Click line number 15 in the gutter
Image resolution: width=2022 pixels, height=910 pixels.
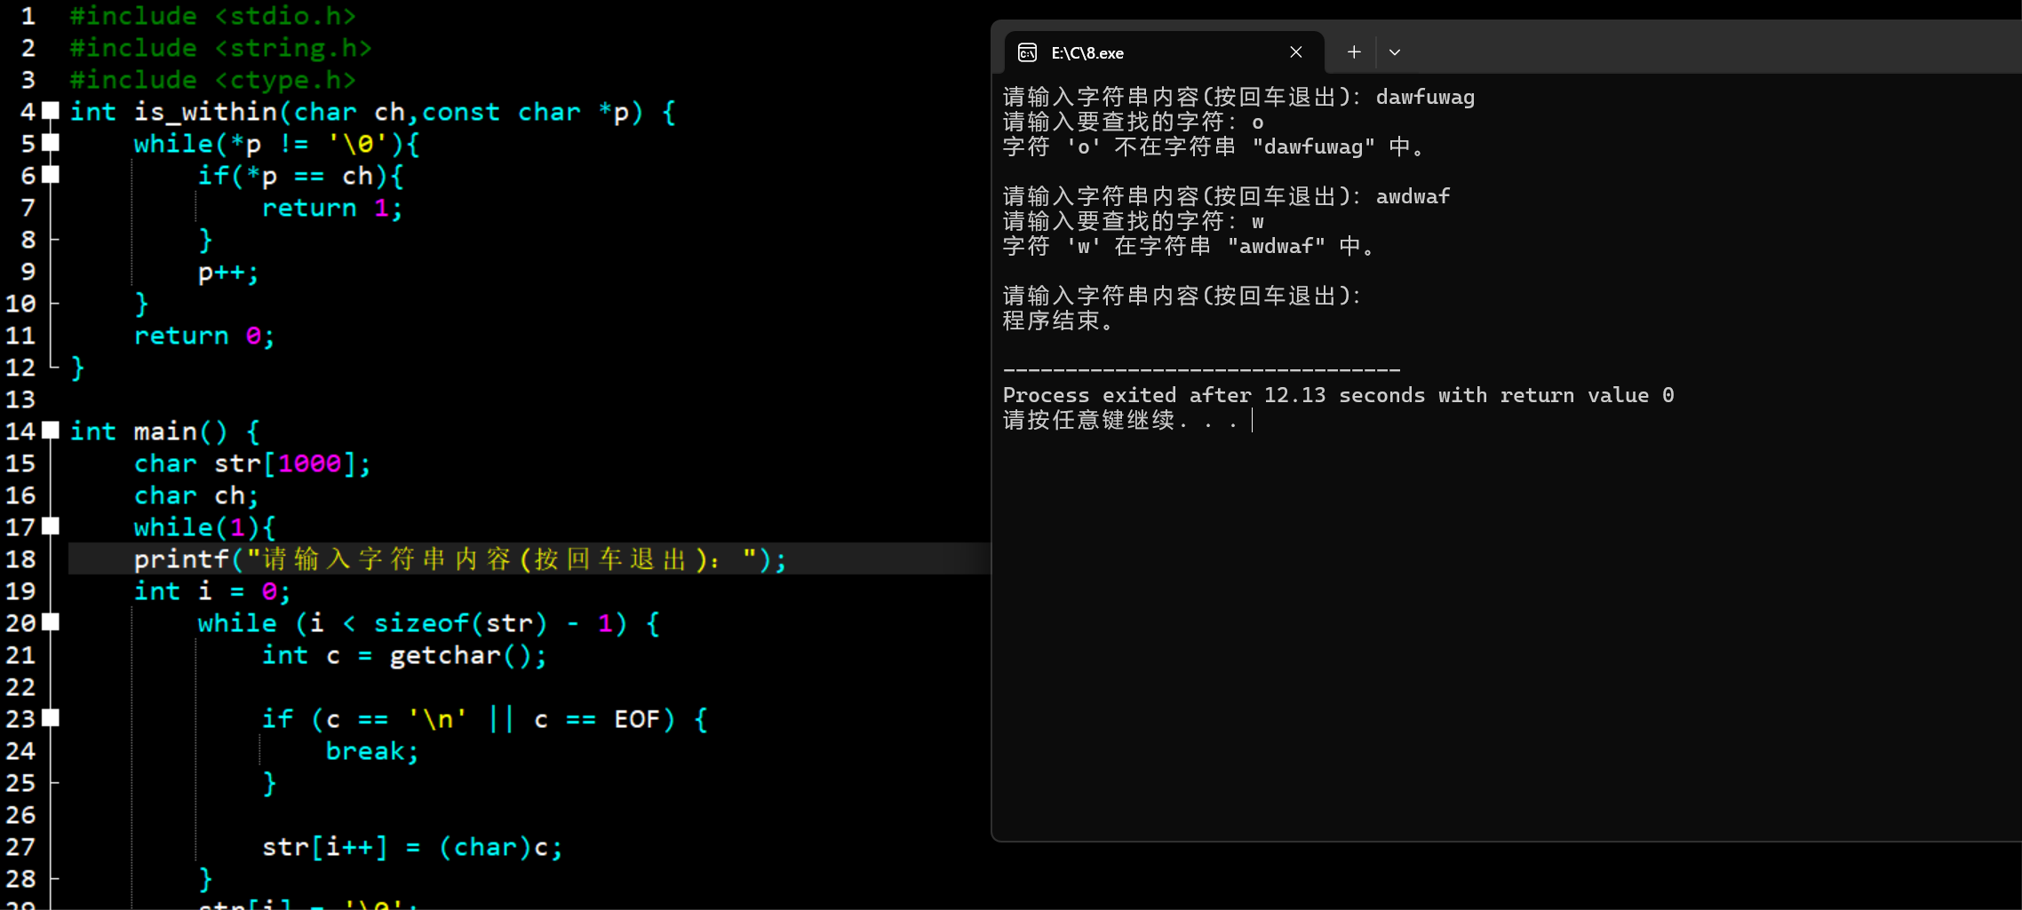point(21,463)
